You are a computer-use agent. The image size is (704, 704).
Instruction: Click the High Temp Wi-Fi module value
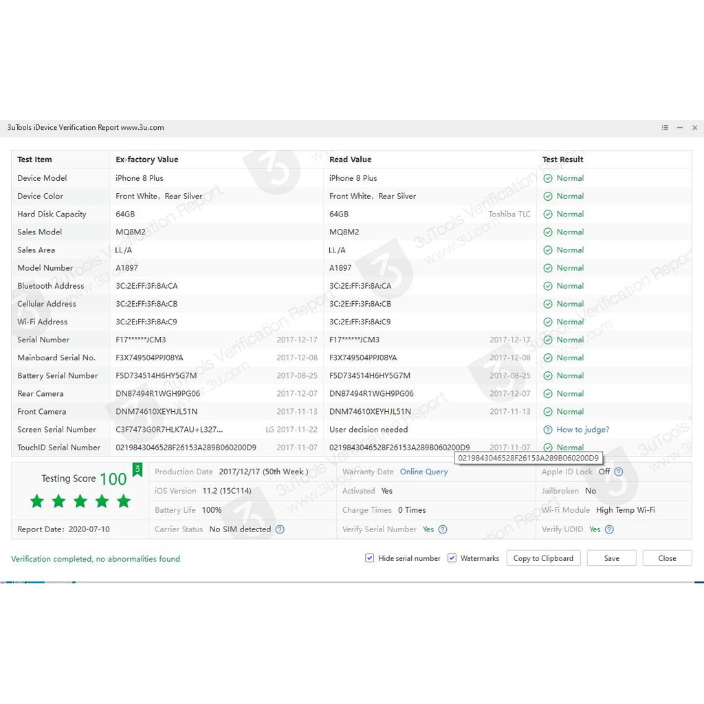626,511
